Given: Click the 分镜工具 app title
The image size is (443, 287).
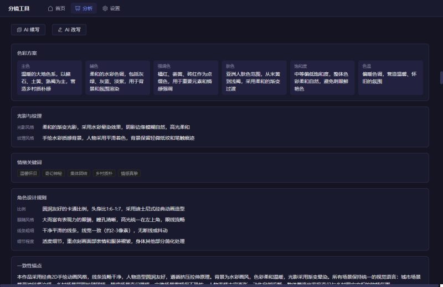Looking at the screenshot, I should coord(19,9).
